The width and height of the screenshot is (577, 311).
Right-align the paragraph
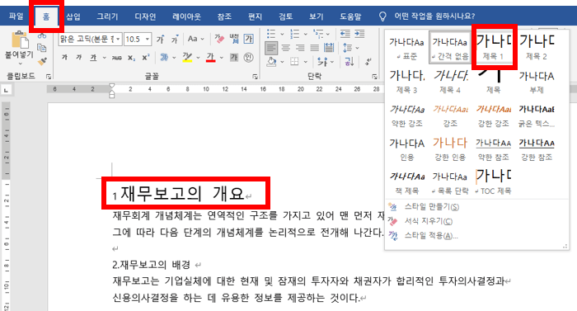pyautogui.click(x=300, y=48)
